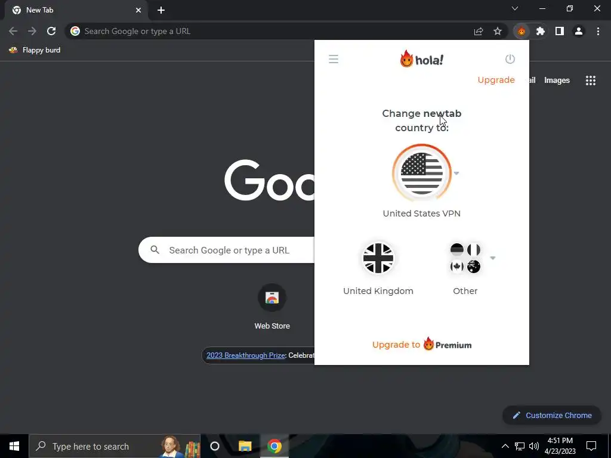This screenshot has width=611, height=458.
Task: Click the taskbar search box
Action: point(115,446)
